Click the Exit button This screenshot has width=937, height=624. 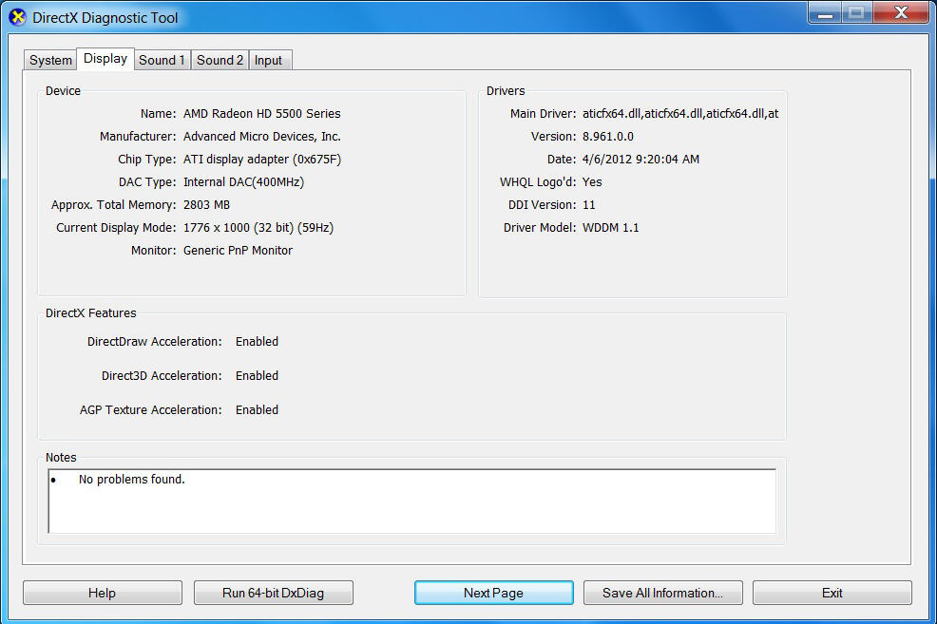coord(832,593)
